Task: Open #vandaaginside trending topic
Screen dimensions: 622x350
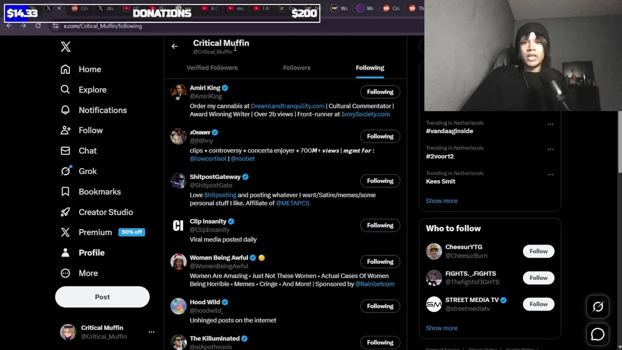Action: point(449,131)
